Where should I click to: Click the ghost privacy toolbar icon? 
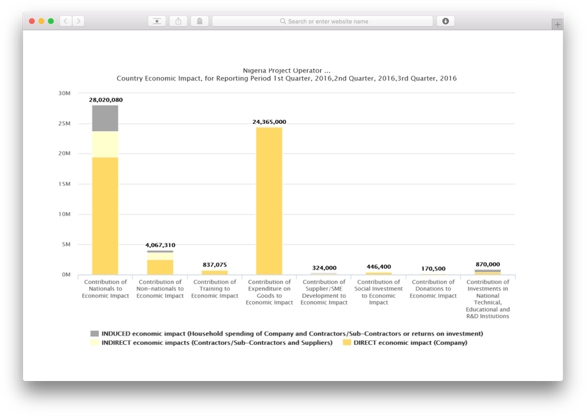(199, 21)
